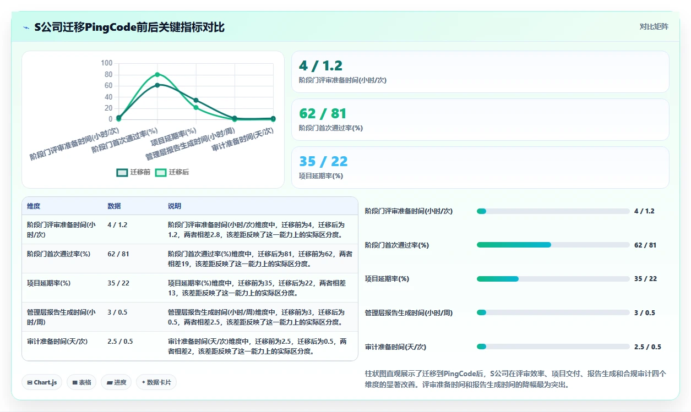Select the 审计准备时间(天/次) table row label
The image size is (691, 412).
click(x=57, y=341)
